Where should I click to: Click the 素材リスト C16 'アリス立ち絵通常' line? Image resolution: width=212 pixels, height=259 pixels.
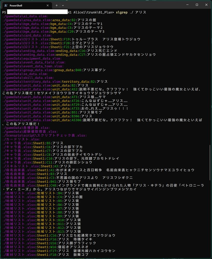pyautogui.click(x=59, y=235)
